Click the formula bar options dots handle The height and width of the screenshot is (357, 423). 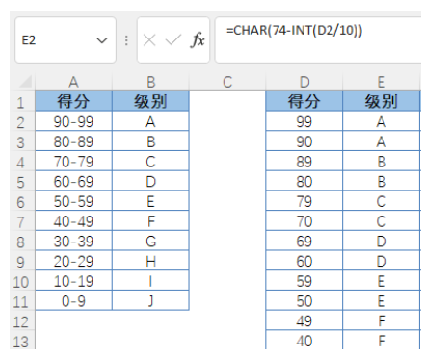click(x=126, y=40)
